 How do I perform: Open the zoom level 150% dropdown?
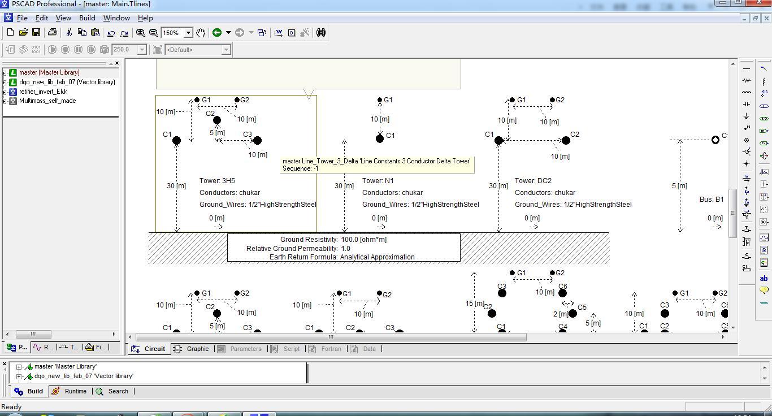pos(189,33)
